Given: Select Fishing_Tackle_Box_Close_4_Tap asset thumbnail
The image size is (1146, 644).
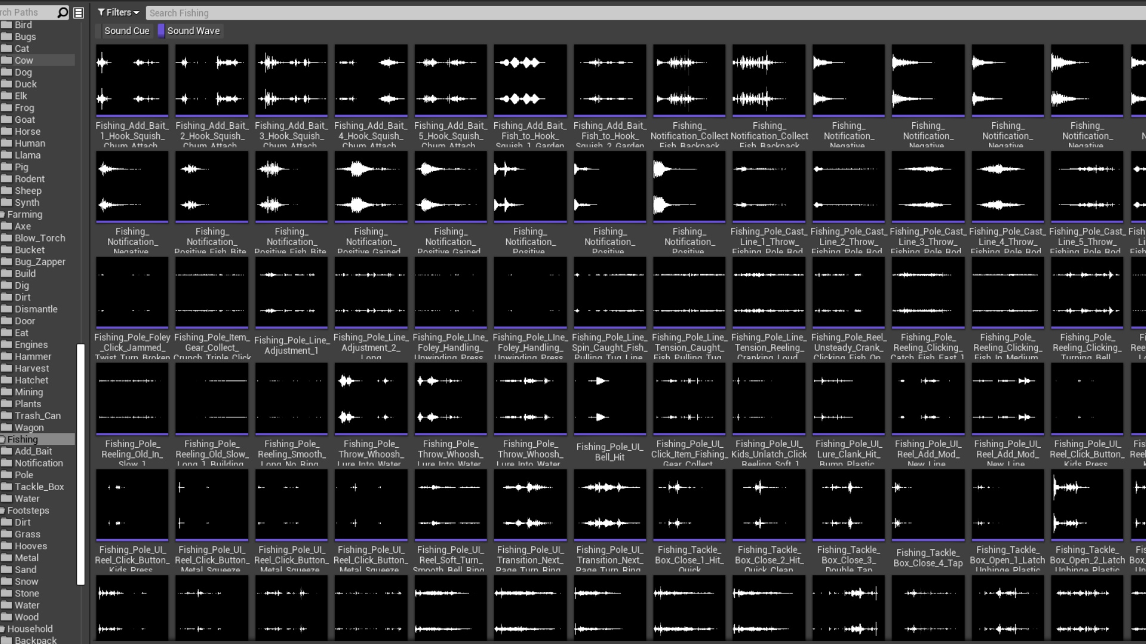Looking at the screenshot, I should click(928, 504).
